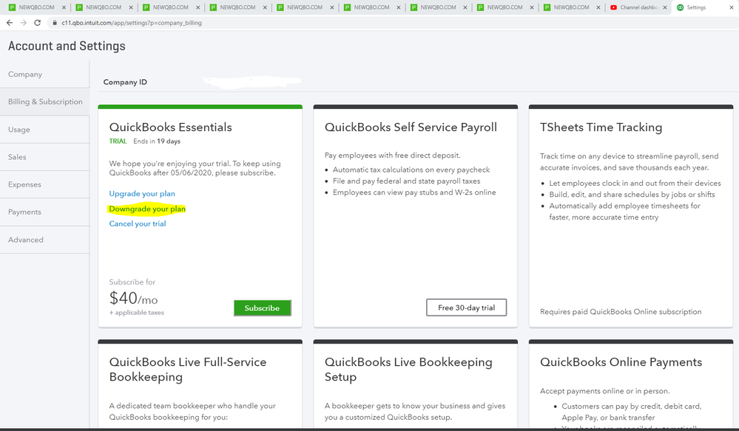Click the QuickBooks favicon on the Settings tab
This screenshot has width=739, height=431.
point(680,7)
